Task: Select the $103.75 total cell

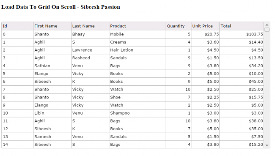Action: click(242, 34)
